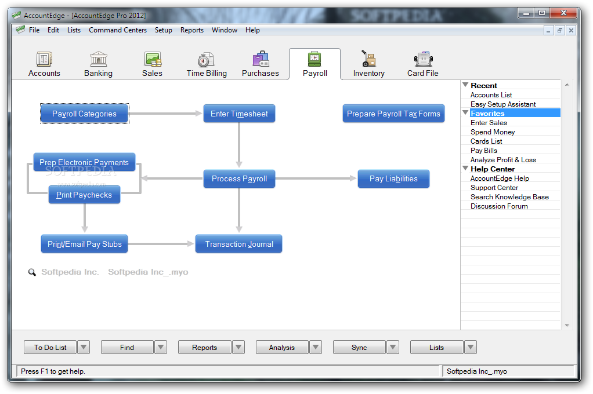Click the Softpedia Inc_.myo file name text
The width and height of the screenshot is (593, 394).
148,272
